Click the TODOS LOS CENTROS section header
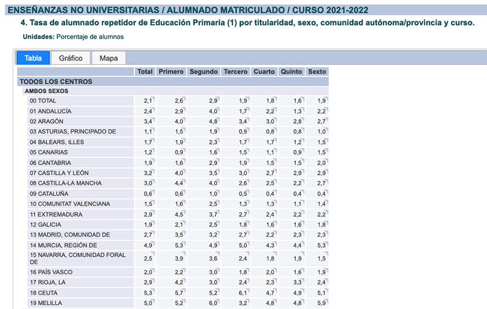487x309 pixels. pyautogui.click(x=56, y=81)
